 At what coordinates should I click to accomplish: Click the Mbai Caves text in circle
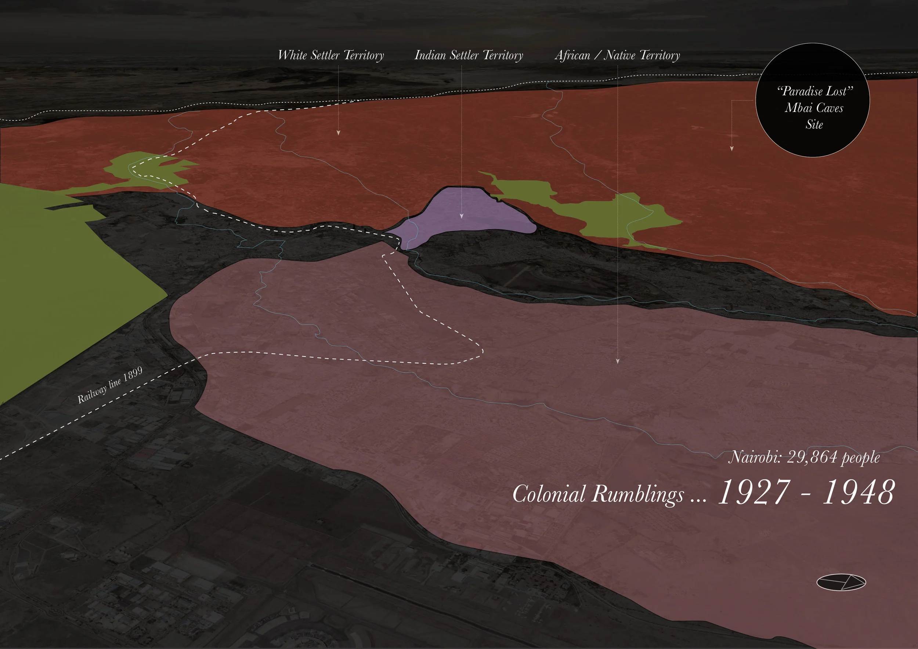814,108
